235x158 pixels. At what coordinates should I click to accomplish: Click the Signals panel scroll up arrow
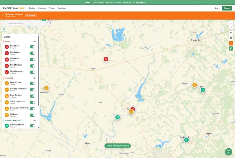click(39, 35)
